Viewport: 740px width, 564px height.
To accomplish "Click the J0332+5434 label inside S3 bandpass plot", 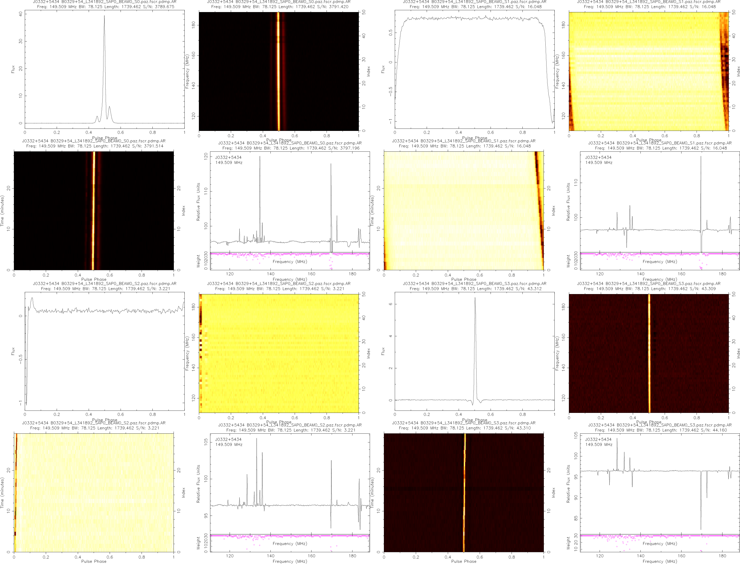I will (598, 439).
